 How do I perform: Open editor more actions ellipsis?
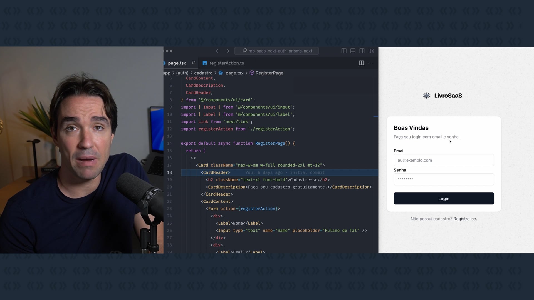[370, 63]
